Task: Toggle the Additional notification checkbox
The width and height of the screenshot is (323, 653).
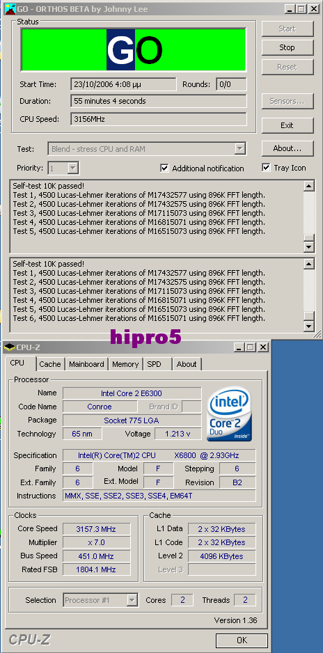Action: tap(164, 168)
